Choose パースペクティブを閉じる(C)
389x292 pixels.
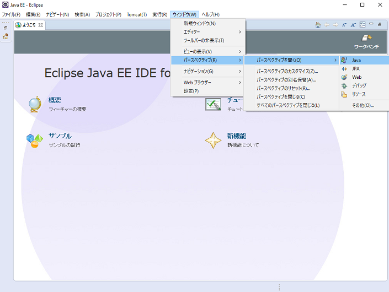[291, 96]
